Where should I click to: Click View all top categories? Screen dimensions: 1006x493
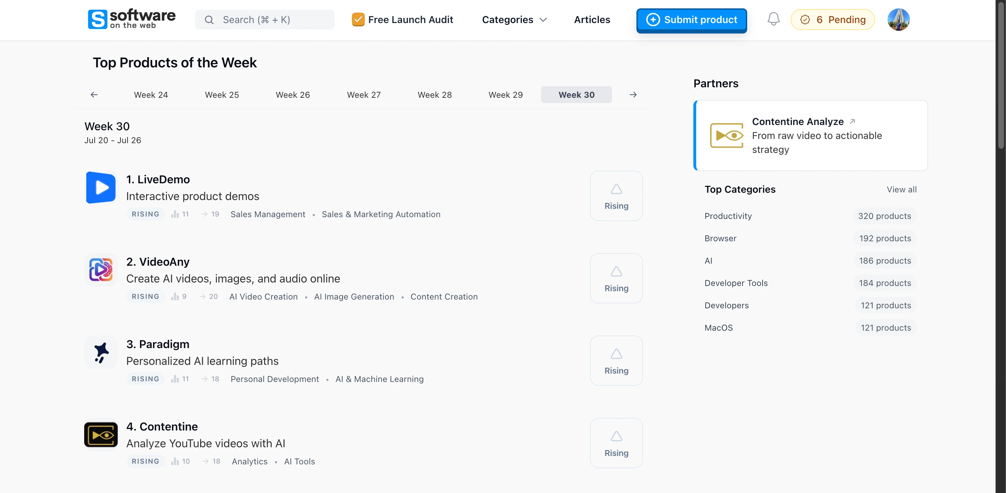(x=901, y=189)
